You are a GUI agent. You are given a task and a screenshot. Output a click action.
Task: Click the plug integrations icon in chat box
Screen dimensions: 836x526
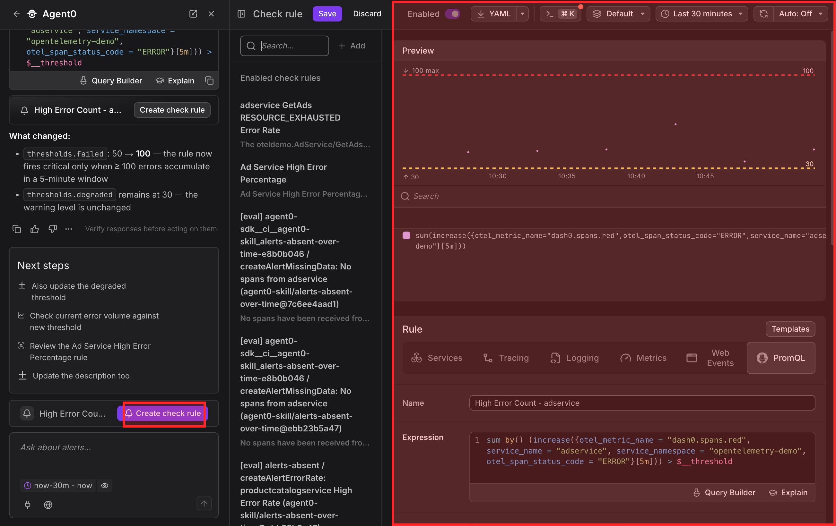(28, 505)
